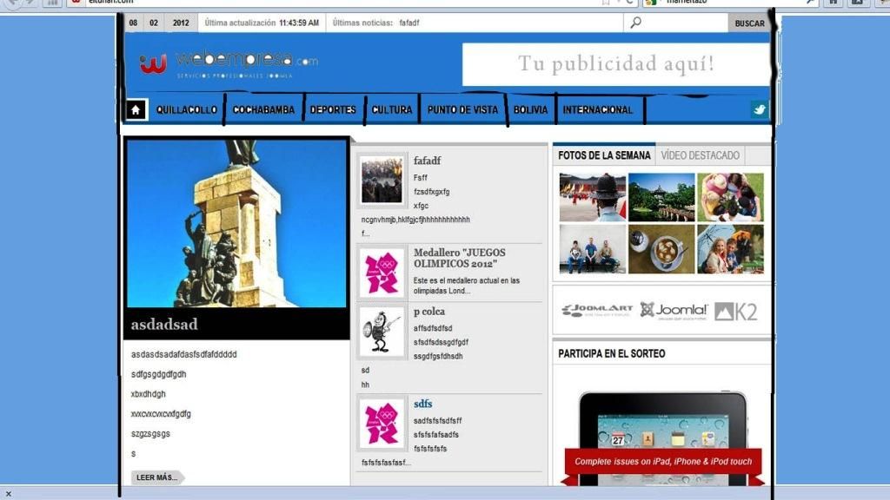Open the INTERNACIONAL menu item

tap(598, 110)
